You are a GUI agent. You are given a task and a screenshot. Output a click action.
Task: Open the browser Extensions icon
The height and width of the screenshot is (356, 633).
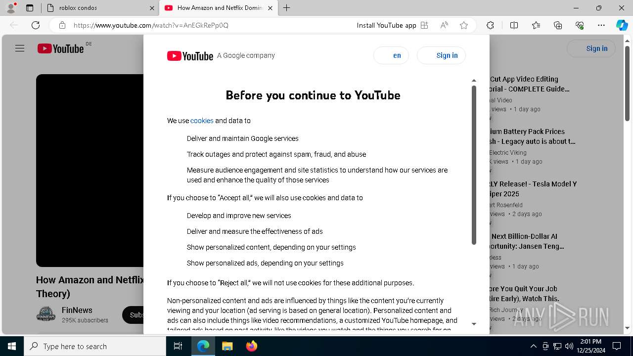(490, 25)
